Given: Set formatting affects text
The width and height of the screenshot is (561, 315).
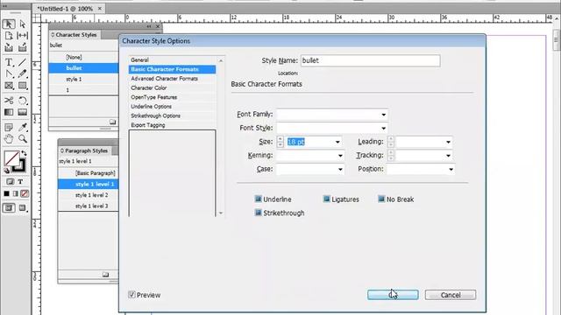Looking at the screenshot, I should point(20,182).
